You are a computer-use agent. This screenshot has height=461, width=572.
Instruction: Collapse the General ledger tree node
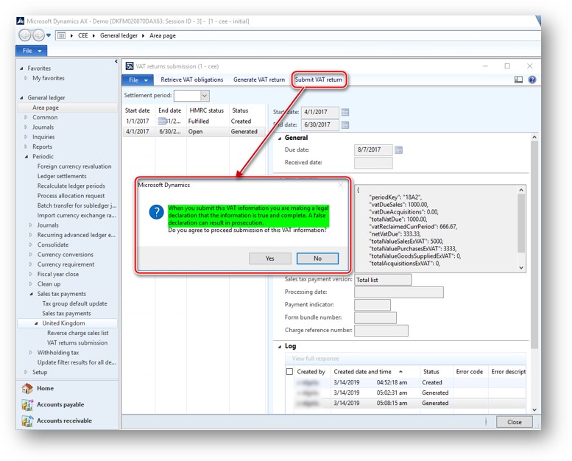[x=21, y=98]
